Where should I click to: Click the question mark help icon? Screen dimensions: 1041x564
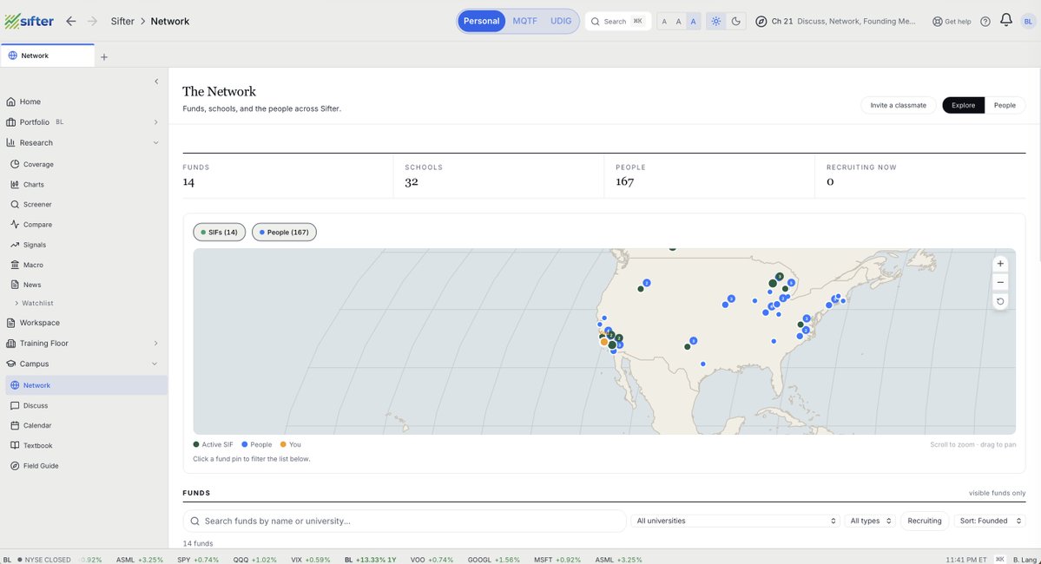coord(985,21)
